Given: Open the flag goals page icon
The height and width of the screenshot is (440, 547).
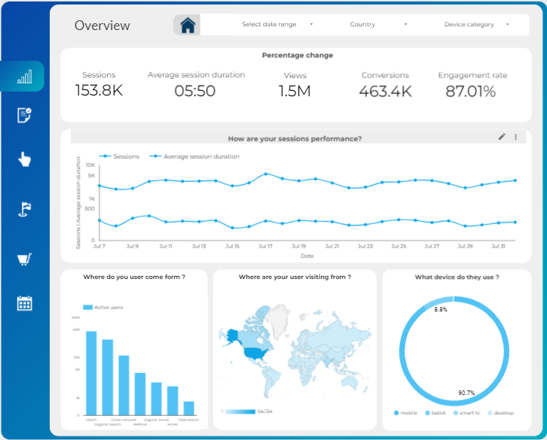Looking at the screenshot, I should click(24, 209).
